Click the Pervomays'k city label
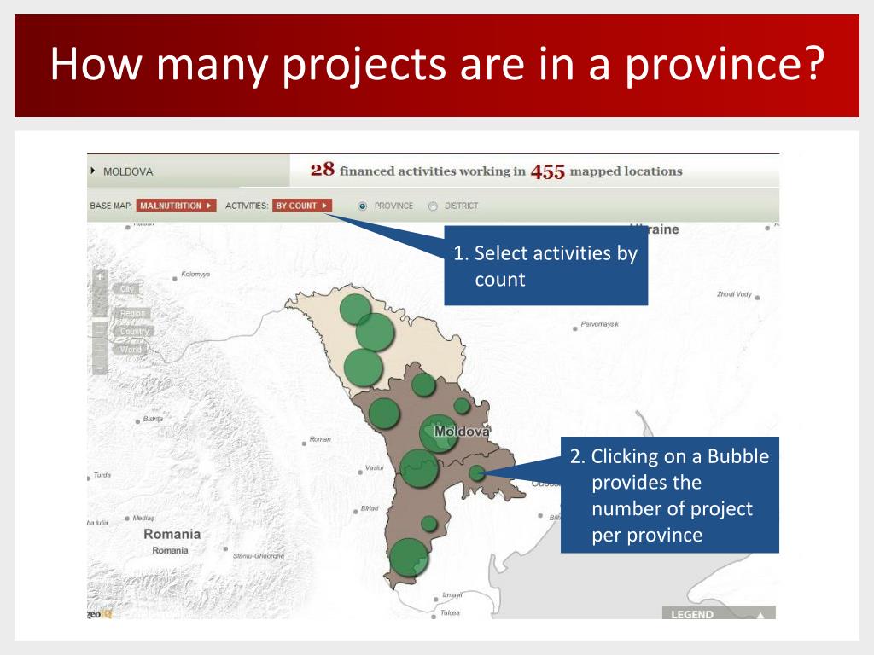 coord(599,323)
